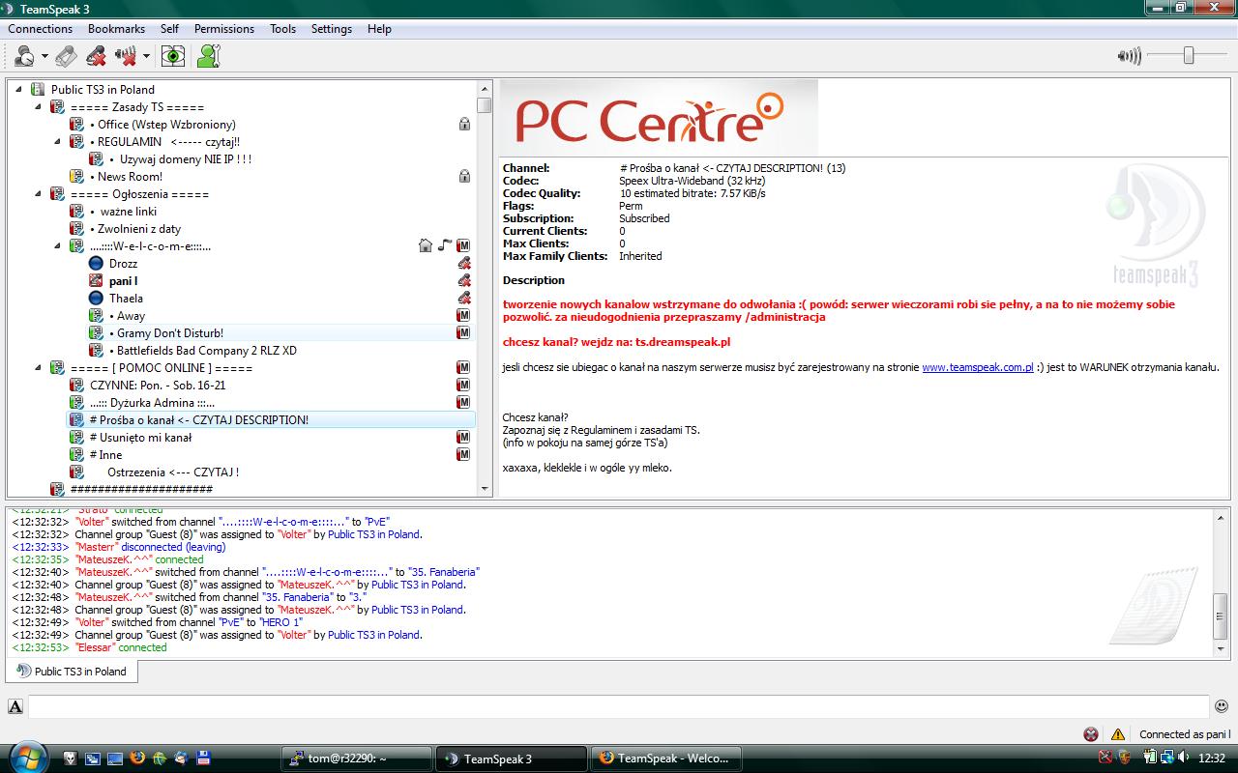Click the chat message input field
Viewport: 1238px width, 773px height.
point(617,706)
